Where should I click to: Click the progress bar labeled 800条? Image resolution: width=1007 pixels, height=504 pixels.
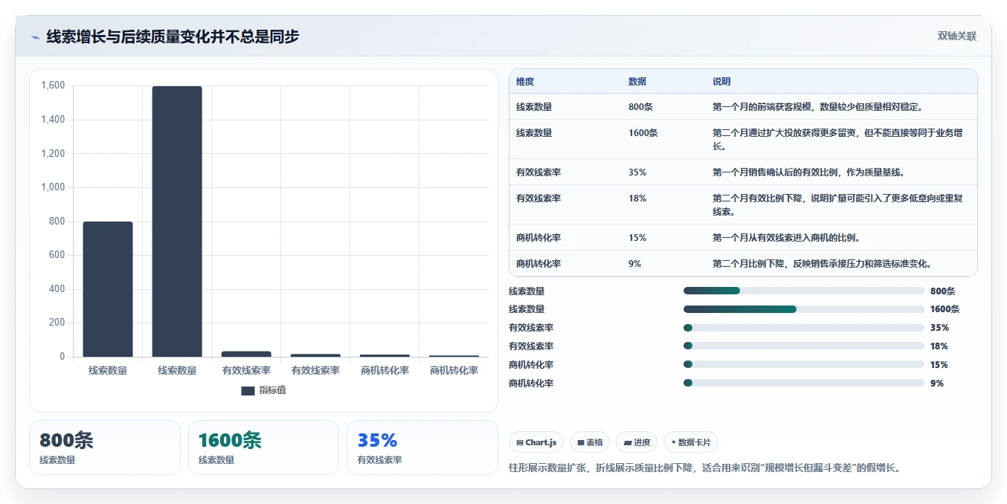tap(803, 291)
